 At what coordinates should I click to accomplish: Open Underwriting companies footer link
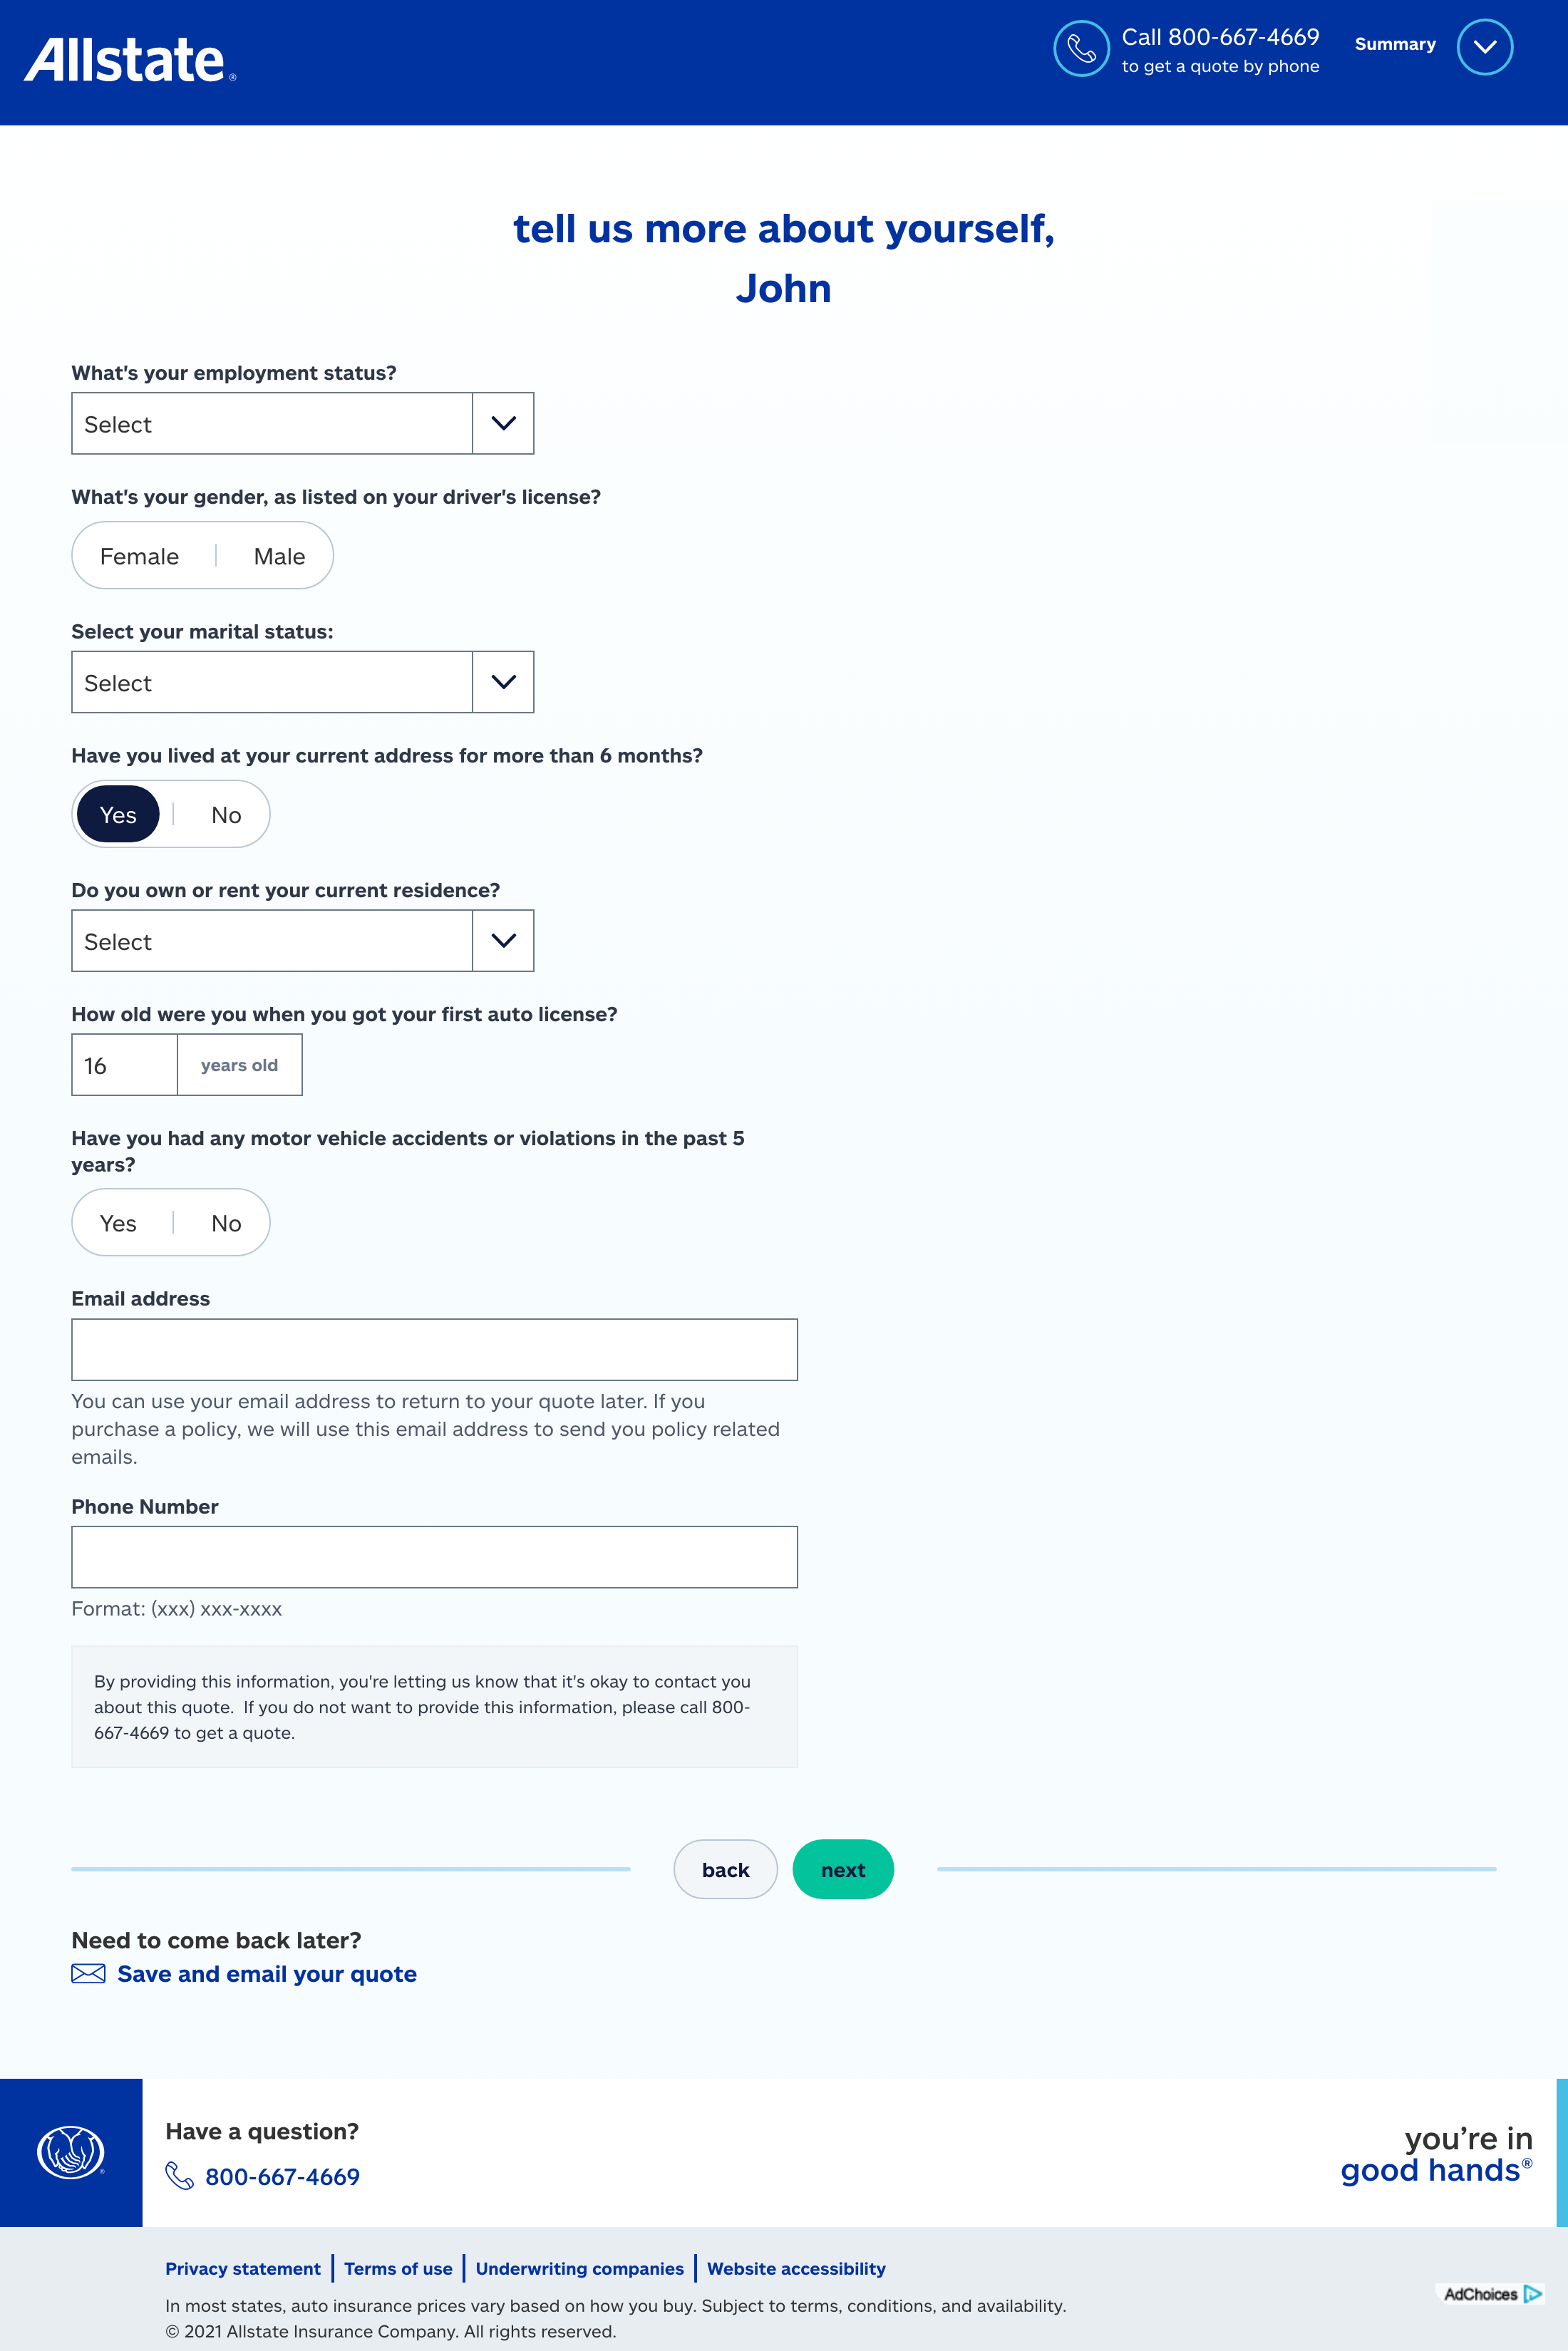(579, 2268)
